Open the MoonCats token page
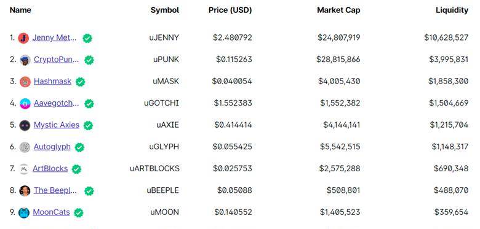This screenshot has height=229, width=480. point(52,212)
